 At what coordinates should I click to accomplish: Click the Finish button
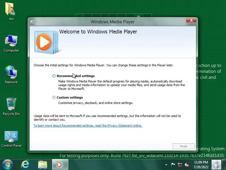[x=183, y=146]
